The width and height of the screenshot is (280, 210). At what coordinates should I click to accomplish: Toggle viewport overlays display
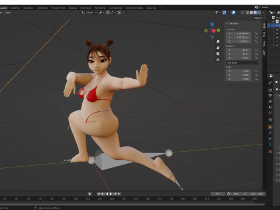(233, 13)
